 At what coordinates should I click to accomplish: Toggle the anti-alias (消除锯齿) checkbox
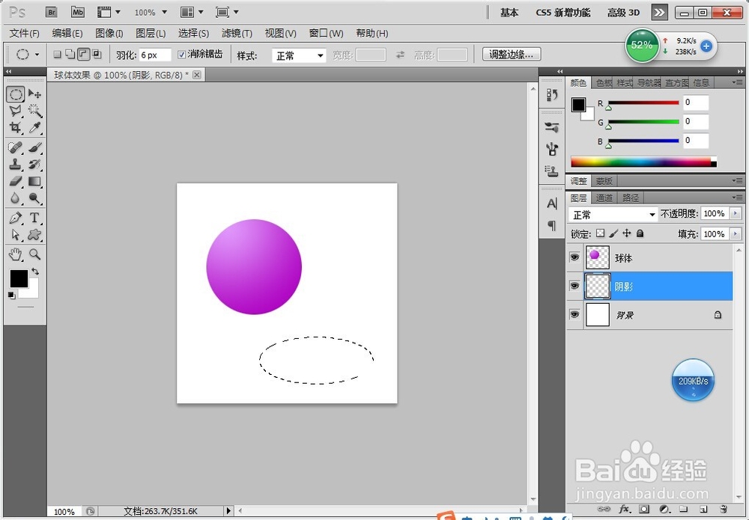pos(181,55)
